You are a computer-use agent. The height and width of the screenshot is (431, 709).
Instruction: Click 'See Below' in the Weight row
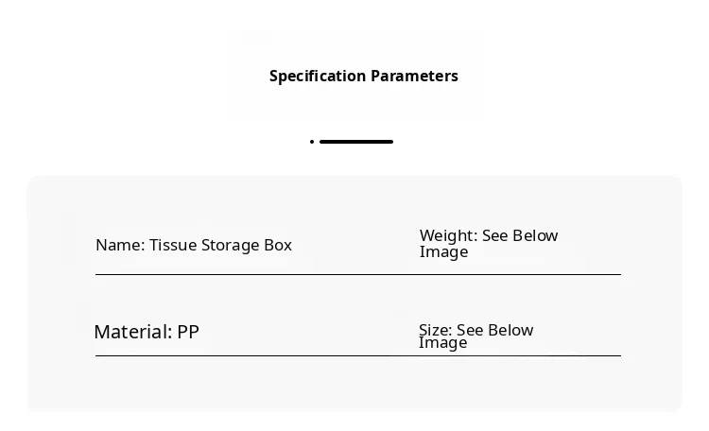(520, 235)
